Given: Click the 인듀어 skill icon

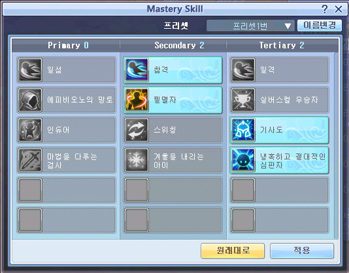Looking at the screenshot, I should [x=30, y=130].
